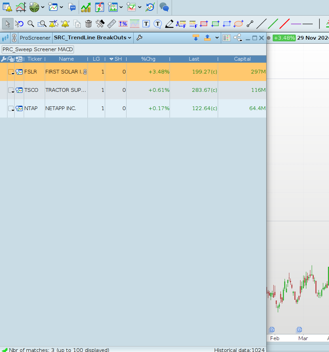Sort by the Capital column header
The width and height of the screenshot is (329, 352).
pos(242,59)
